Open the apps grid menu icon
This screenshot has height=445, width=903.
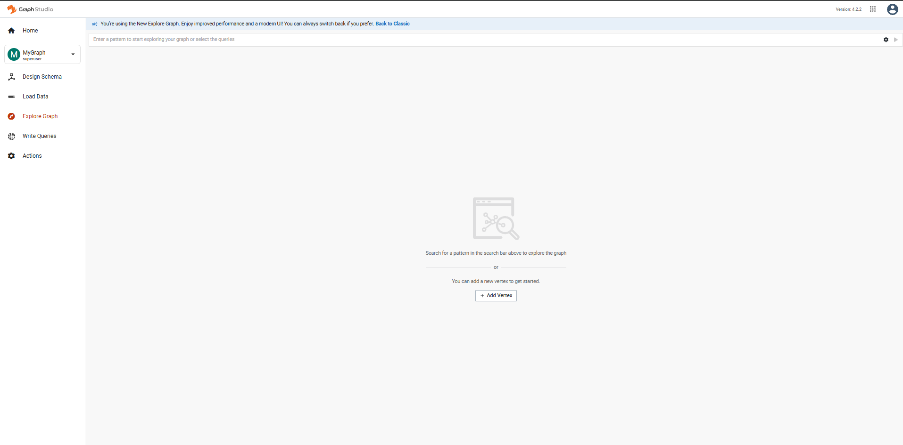coord(873,9)
